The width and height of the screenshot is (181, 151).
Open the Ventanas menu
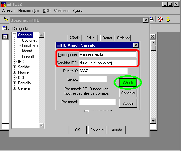(x=61, y=11)
